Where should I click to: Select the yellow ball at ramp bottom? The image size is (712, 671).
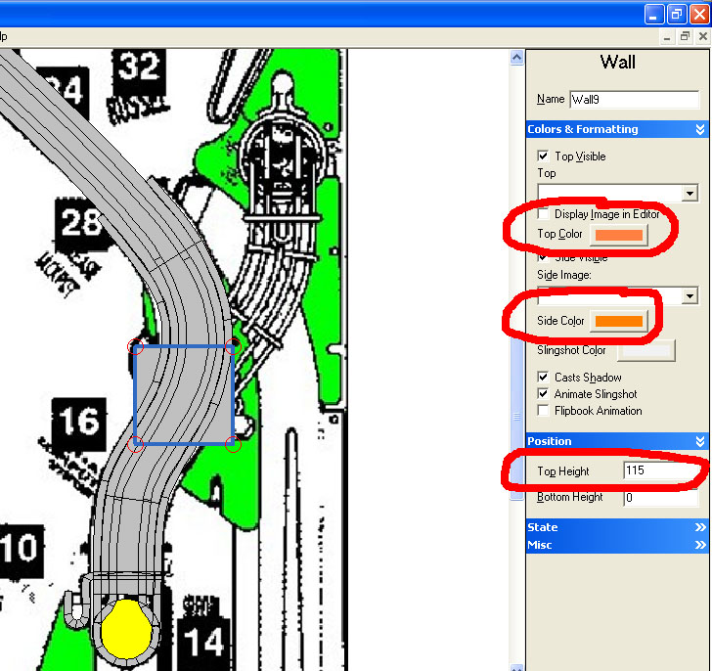click(x=127, y=629)
